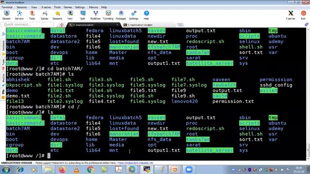
Task: Open the Sessions menu
Action: [x=22, y=7]
